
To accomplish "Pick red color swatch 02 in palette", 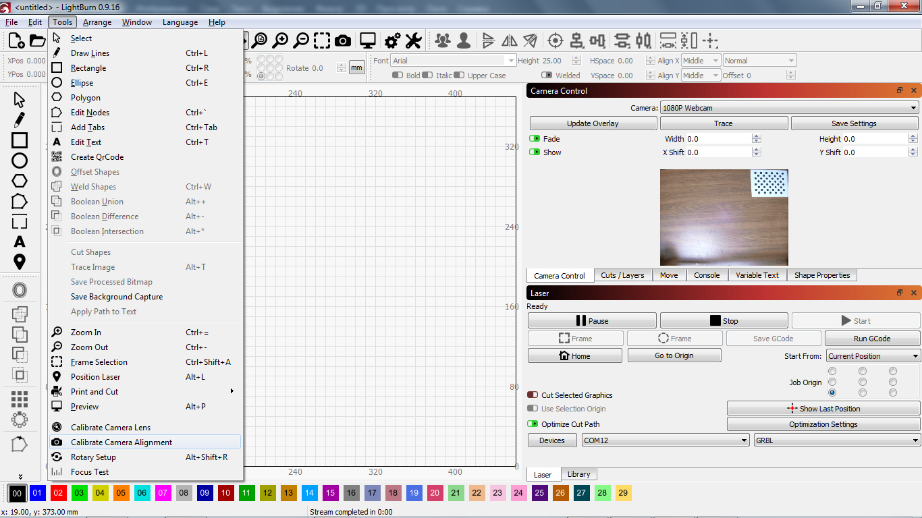I will tap(58, 493).
